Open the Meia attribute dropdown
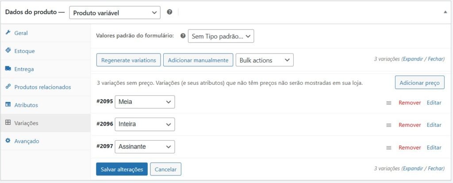453x183 pixels. point(145,102)
